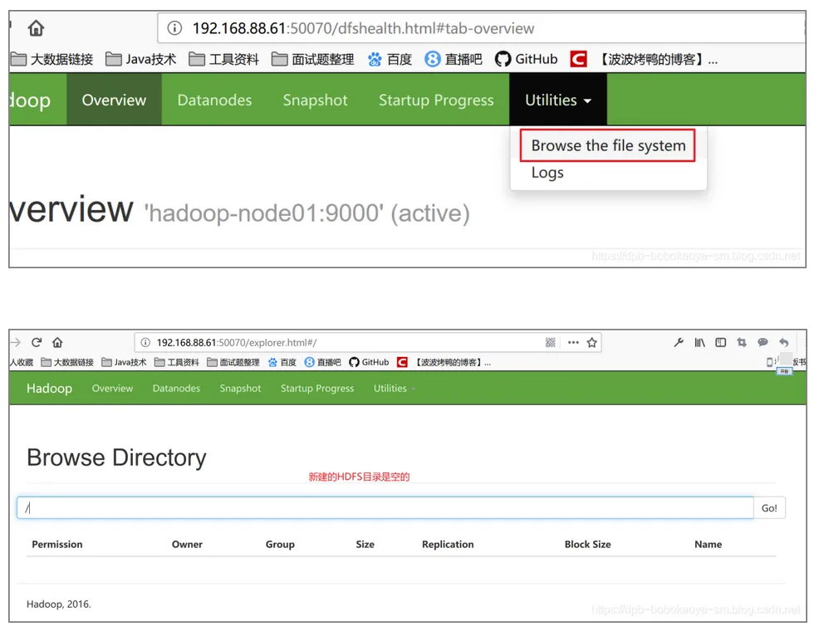
Task: Open the 大数据链接 bookmark folder in the bottom window
Action: coord(67,362)
